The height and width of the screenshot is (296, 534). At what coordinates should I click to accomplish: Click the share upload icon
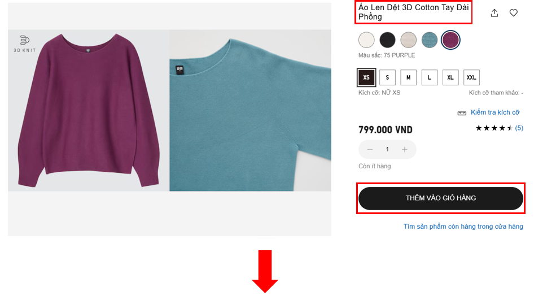(494, 13)
